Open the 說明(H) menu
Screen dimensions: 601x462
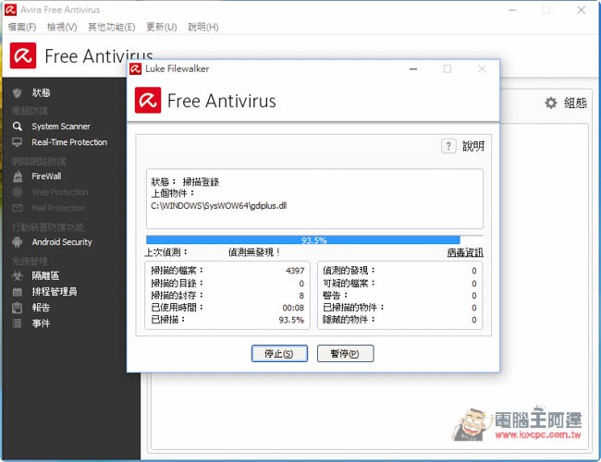click(203, 27)
